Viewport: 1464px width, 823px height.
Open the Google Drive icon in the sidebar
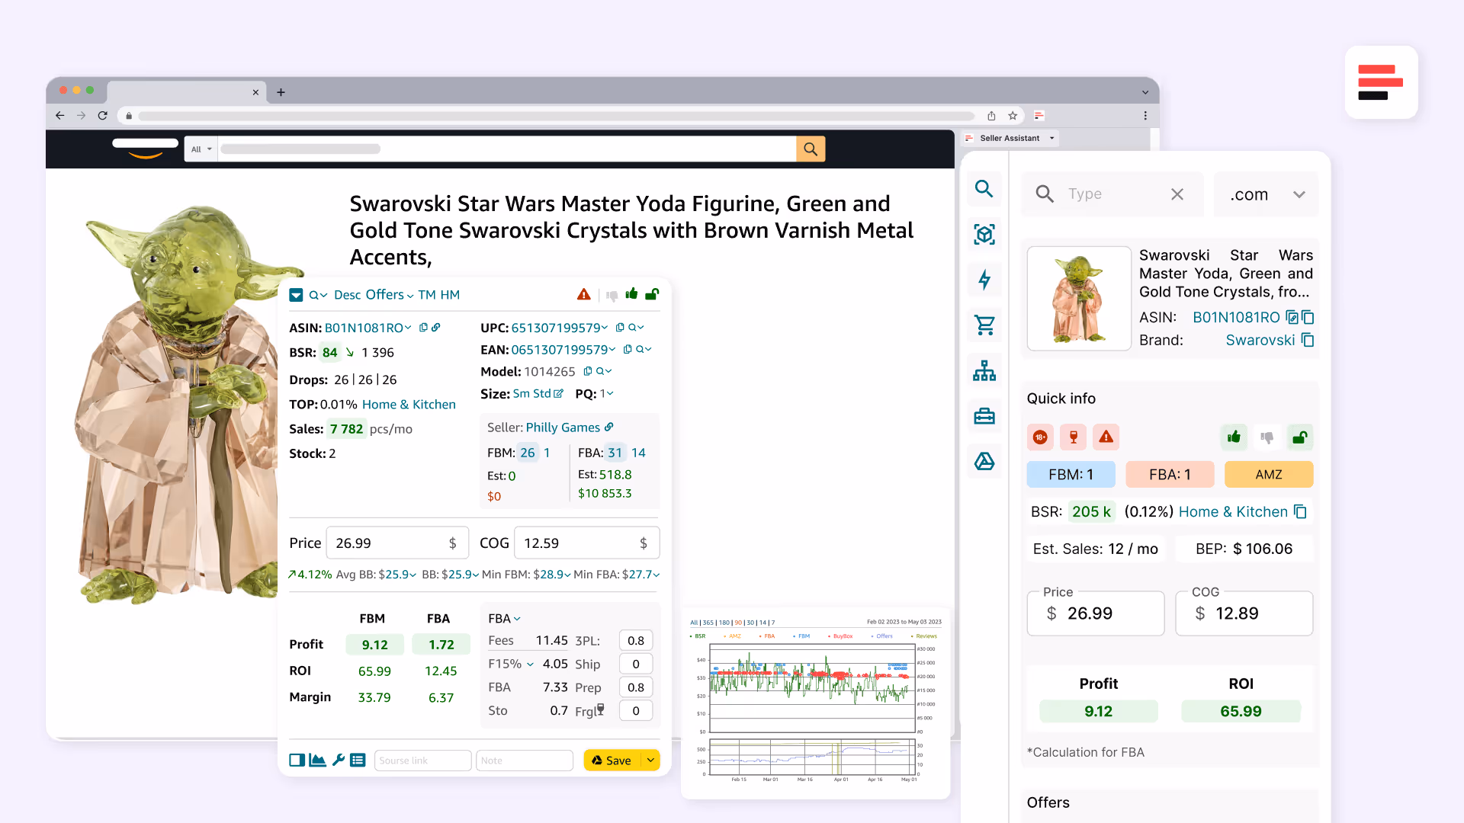(x=984, y=461)
